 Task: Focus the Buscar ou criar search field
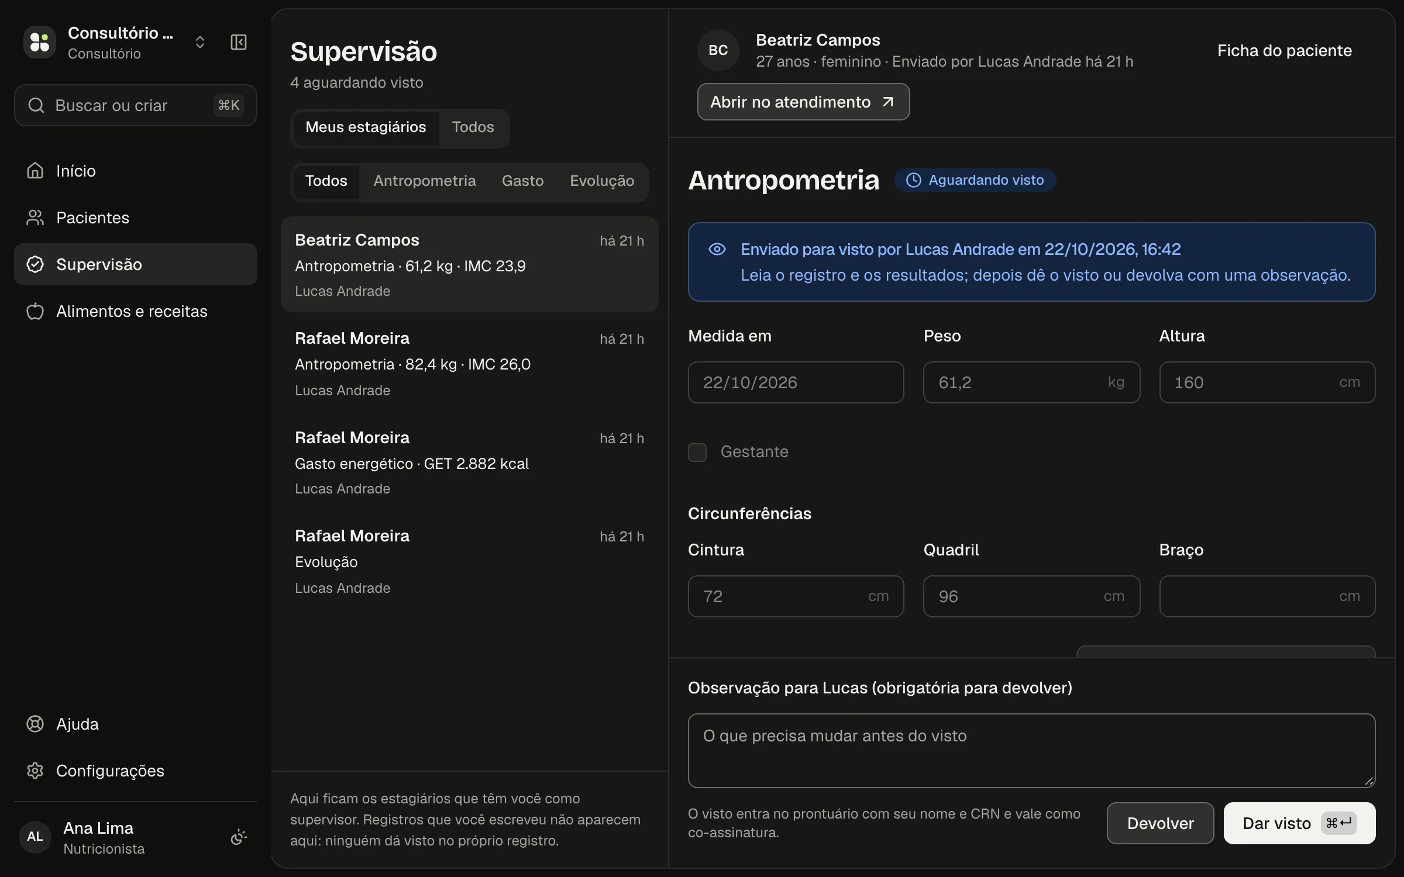click(136, 105)
